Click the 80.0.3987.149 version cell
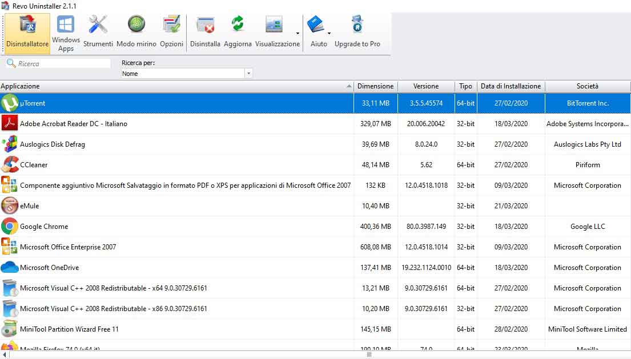This screenshot has width=631, height=359. 426,227
